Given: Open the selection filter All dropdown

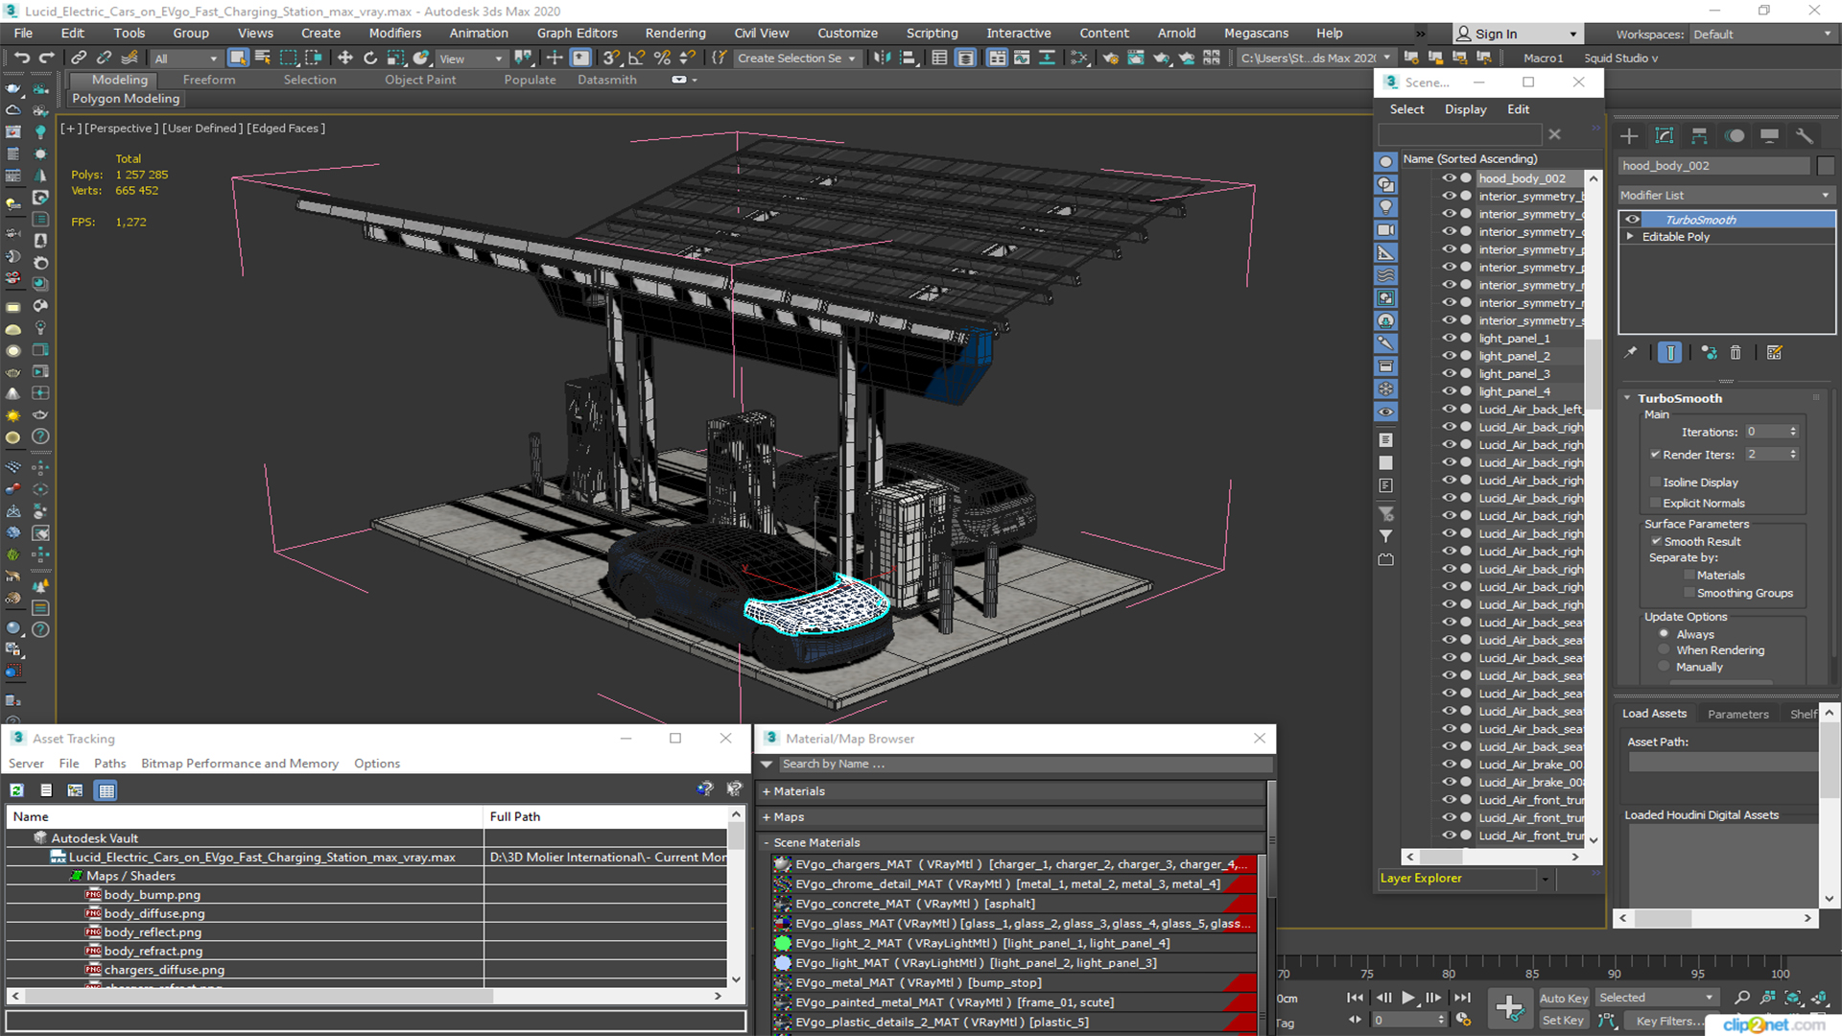Looking at the screenshot, I should tap(186, 59).
